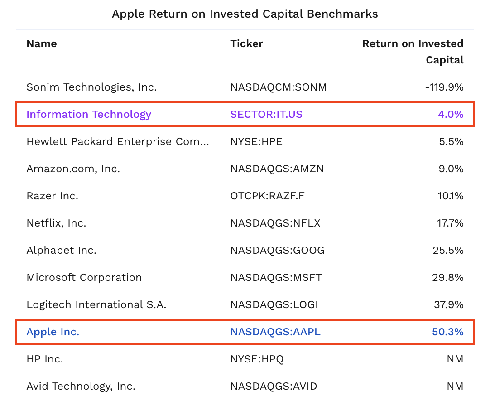Click the NASDAQGS:AAPL ticker link
Viewport: 490px width, 406px height.
coord(275,332)
